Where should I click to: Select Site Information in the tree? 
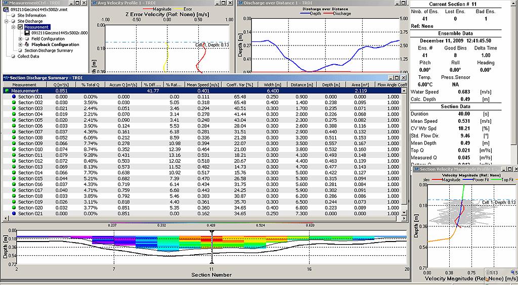click(x=32, y=15)
